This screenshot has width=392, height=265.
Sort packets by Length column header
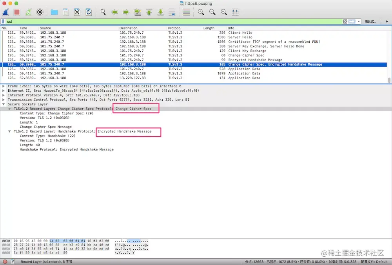(x=209, y=28)
